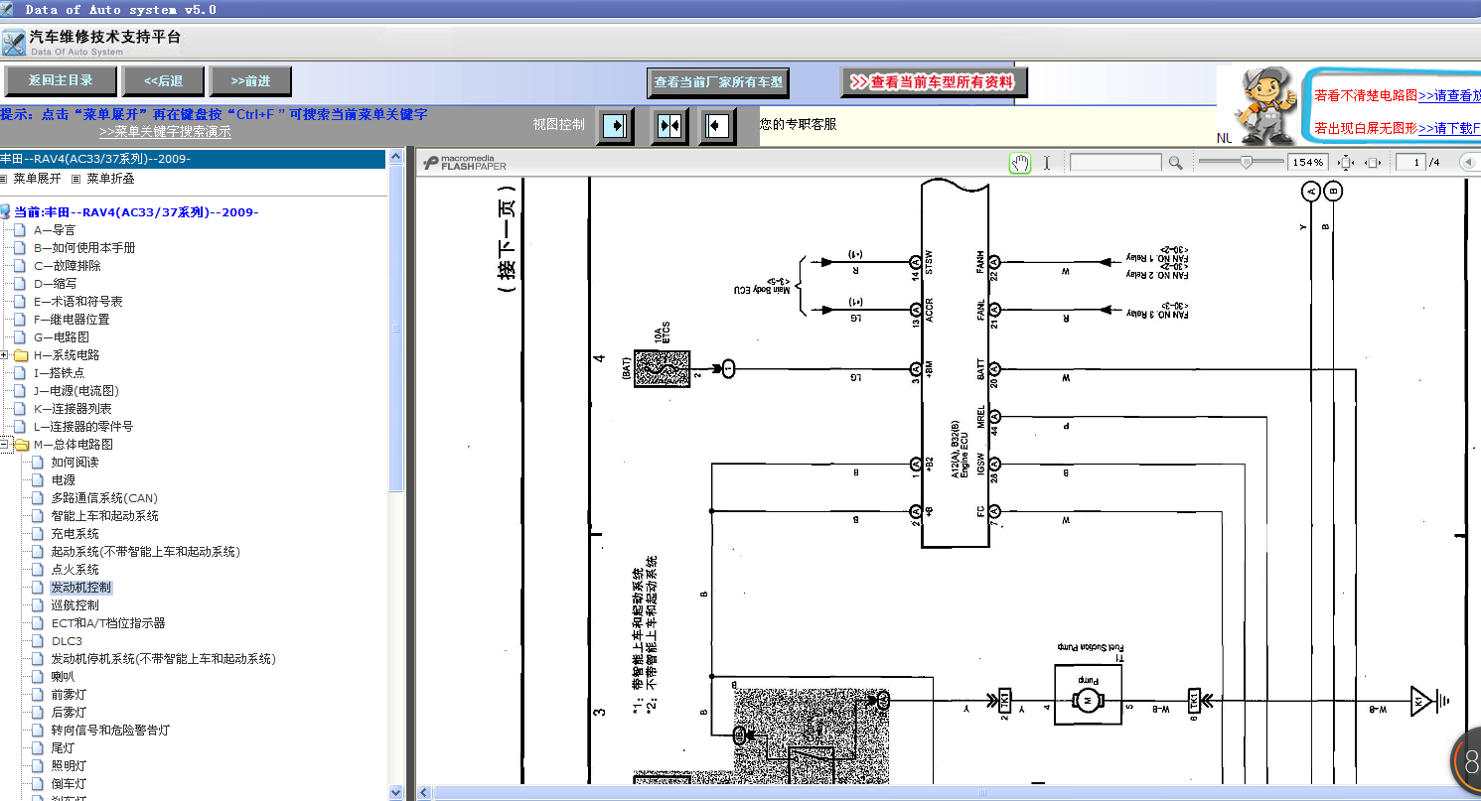Click the magnifier search icon in FlashPaper toolbar
Viewport: 1481px width, 801px height.
coord(1175,163)
